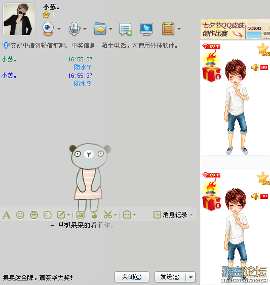
Task: Expand the briefcase tools dropdown arrow
Action: click(x=135, y=215)
